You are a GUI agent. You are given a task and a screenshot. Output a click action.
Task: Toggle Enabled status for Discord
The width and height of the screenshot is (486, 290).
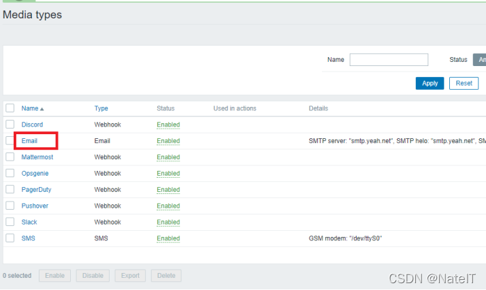coord(168,125)
